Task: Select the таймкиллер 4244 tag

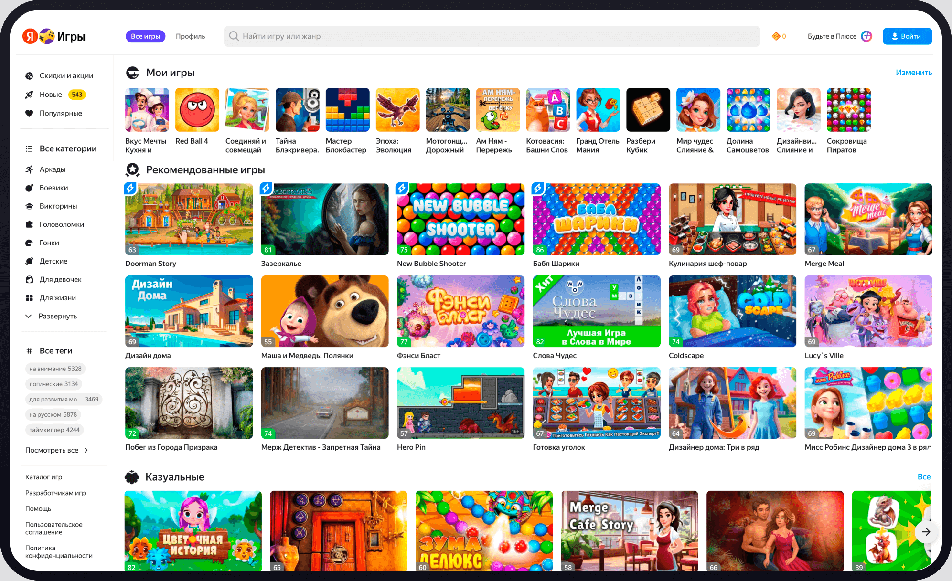Action: pyautogui.click(x=54, y=430)
